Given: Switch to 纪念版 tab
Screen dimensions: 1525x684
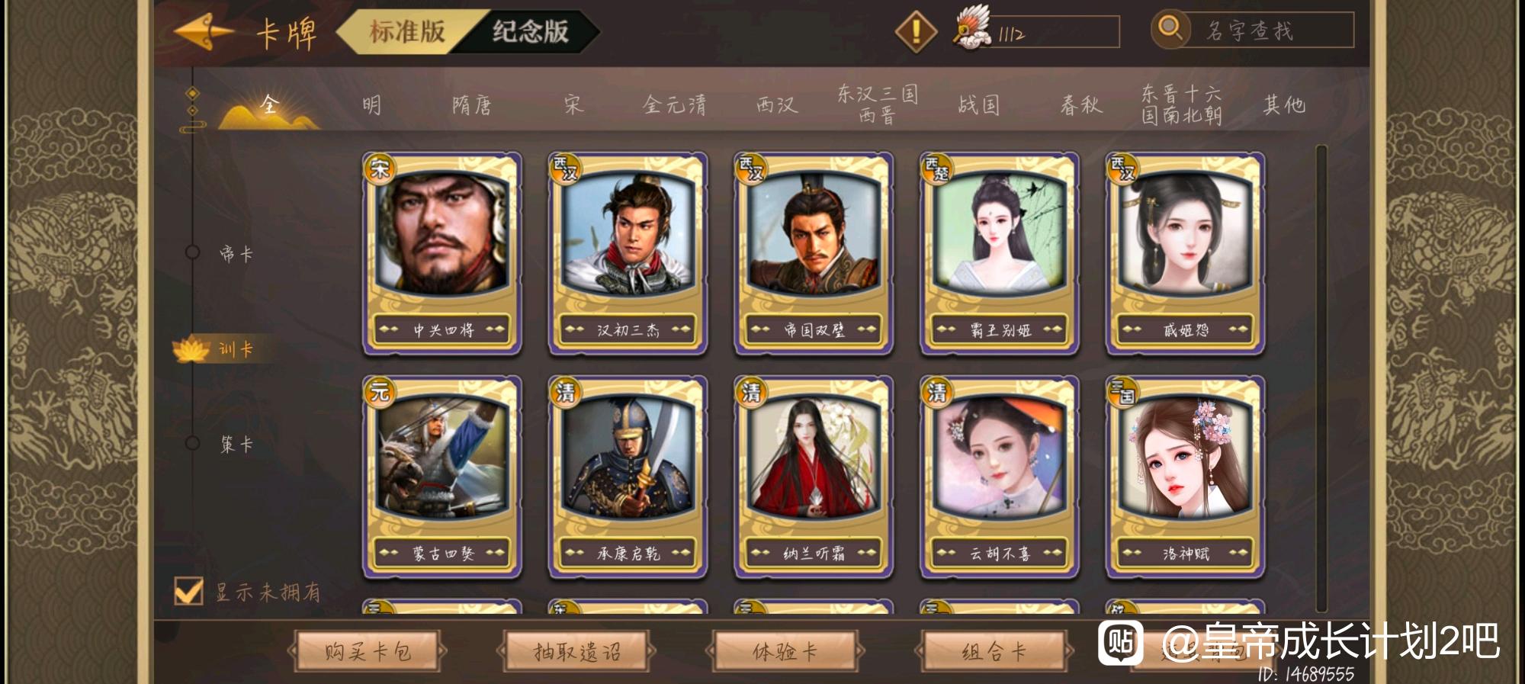Looking at the screenshot, I should click(x=531, y=31).
